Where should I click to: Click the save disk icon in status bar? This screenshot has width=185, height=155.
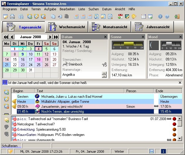152,151
